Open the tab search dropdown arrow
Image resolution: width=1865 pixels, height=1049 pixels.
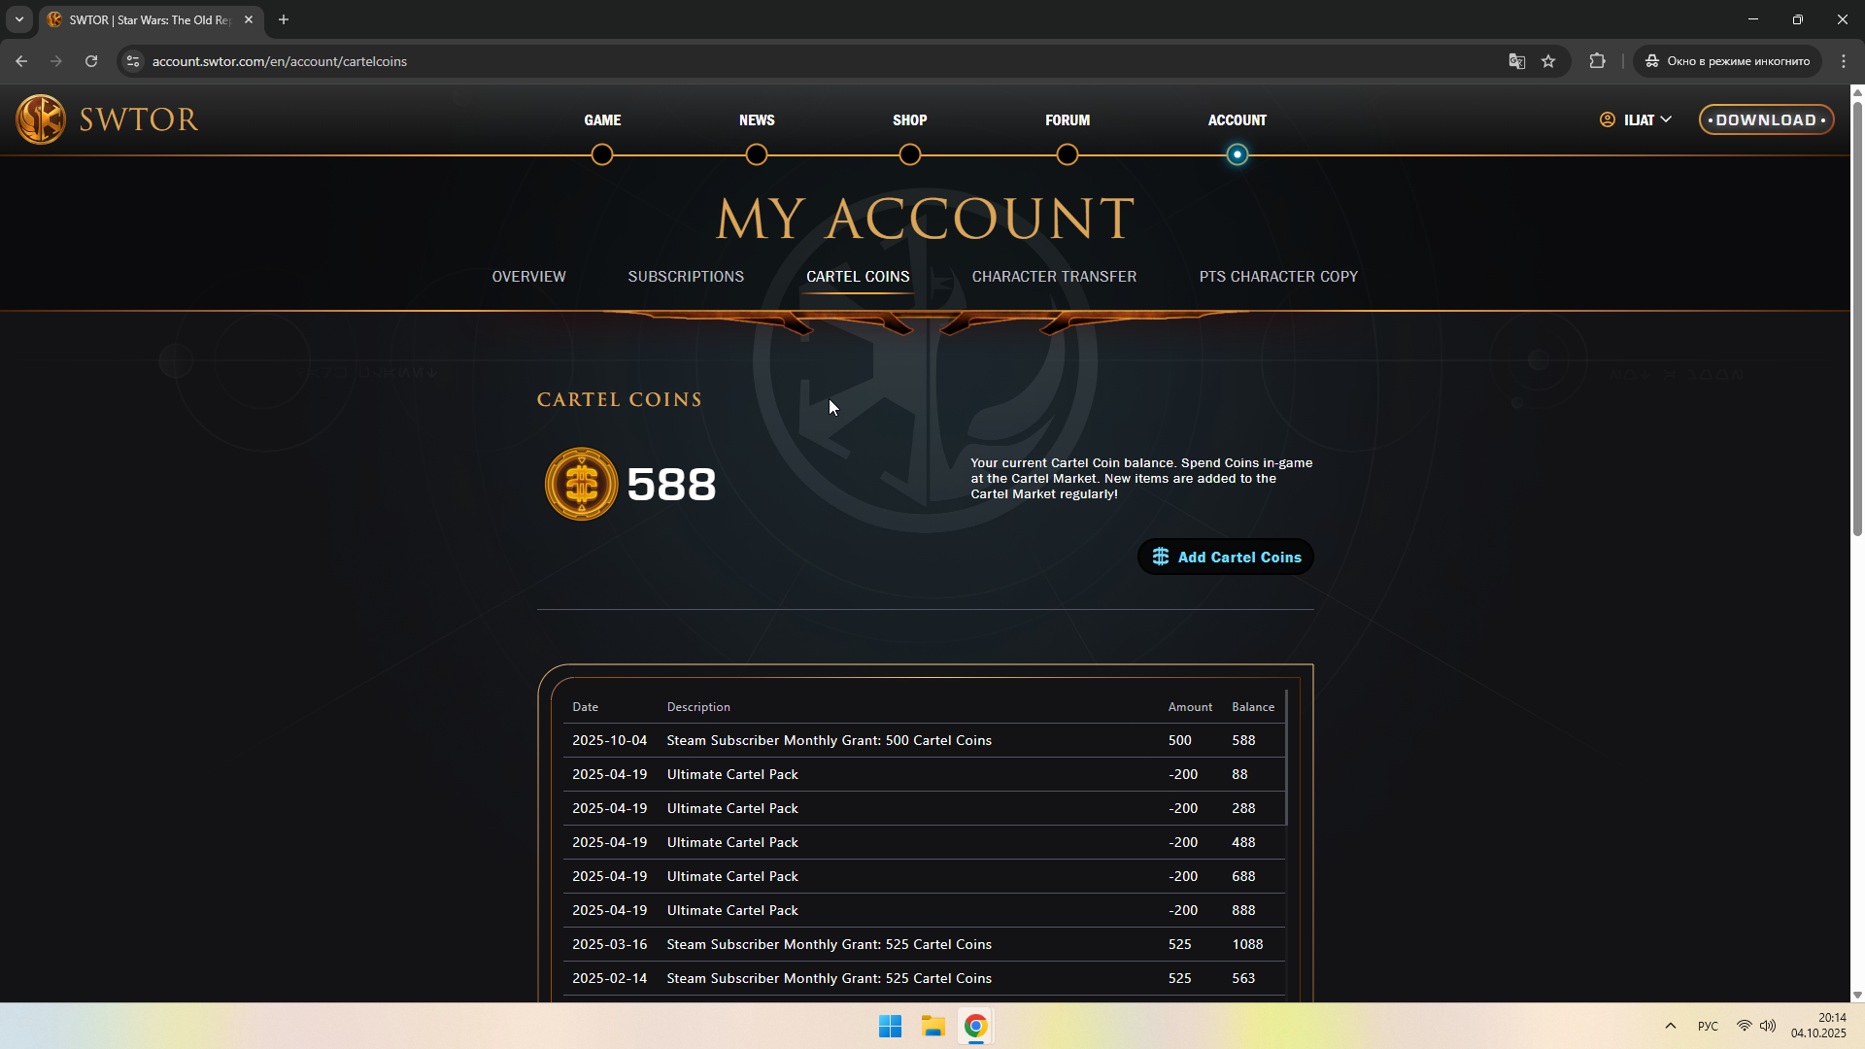[19, 19]
